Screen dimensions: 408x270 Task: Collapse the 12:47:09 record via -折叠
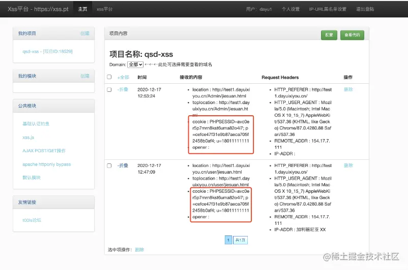point(123,165)
